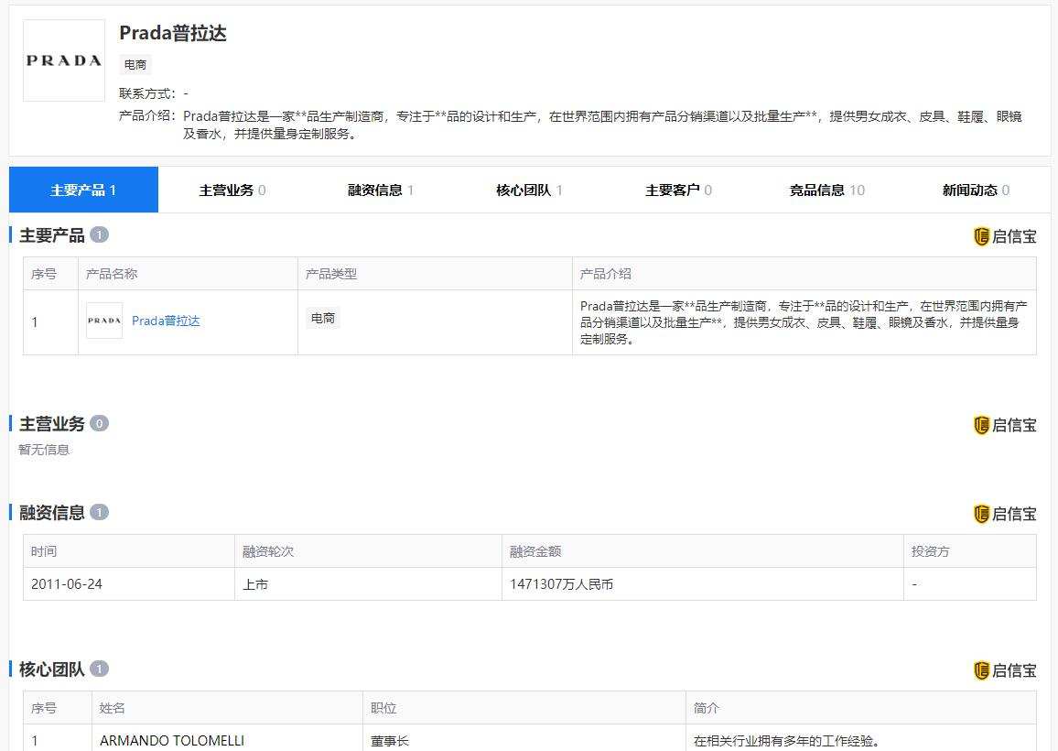The width and height of the screenshot is (1058, 751).
Task: Click the 启信宝 logo beside 核心团队 header
Action: point(1004,670)
